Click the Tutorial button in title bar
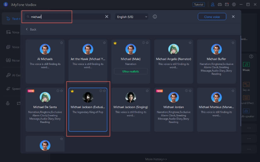This screenshot has width=260, height=162. click(198, 4)
